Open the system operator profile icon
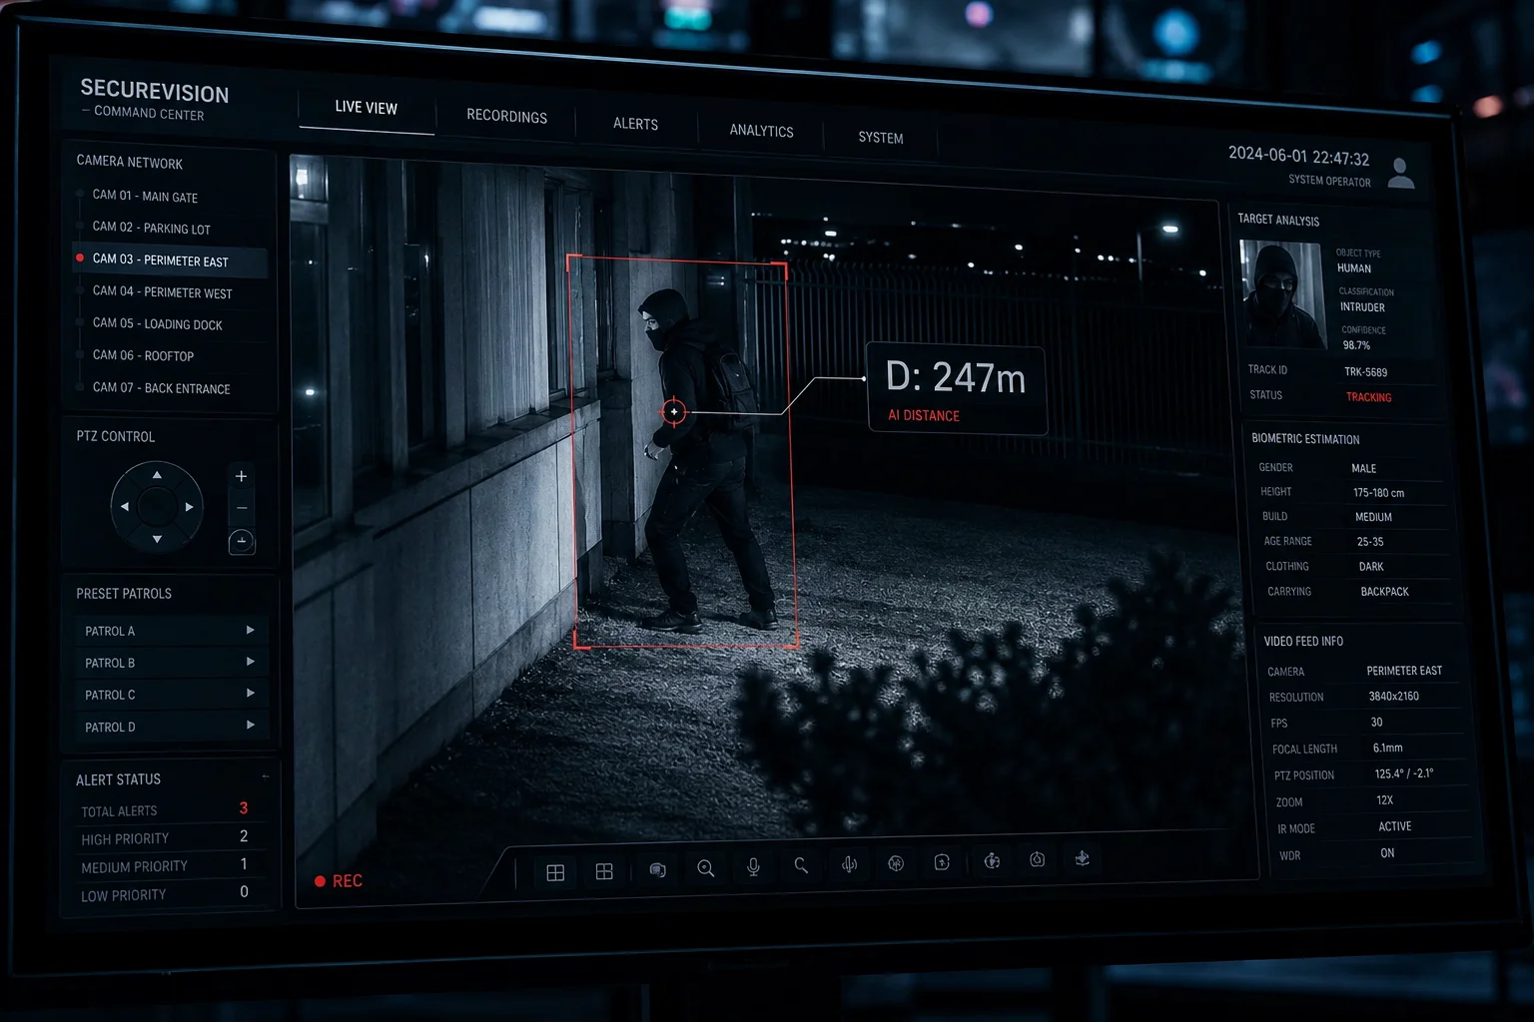This screenshot has width=1534, height=1022. click(1401, 174)
